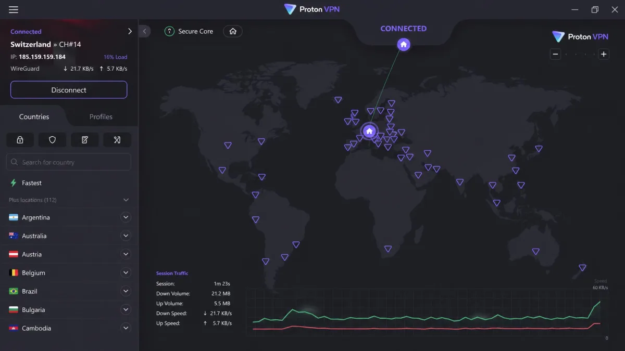The height and width of the screenshot is (351, 625).
Task: Click the WireGuard protocol label
Action: tap(25, 69)
